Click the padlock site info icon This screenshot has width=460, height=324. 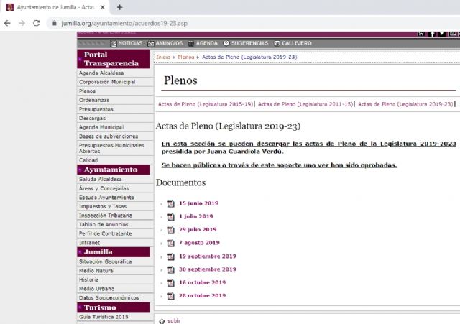coord(54,23)
